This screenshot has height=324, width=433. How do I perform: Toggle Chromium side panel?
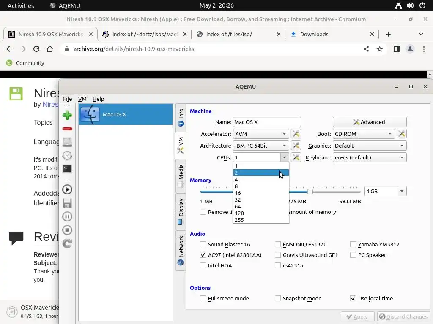[397, 49]
